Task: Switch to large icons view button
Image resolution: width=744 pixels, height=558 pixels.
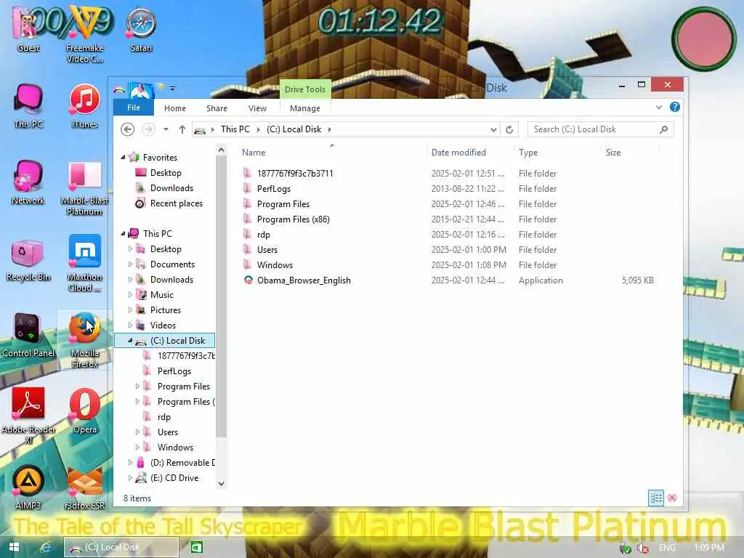Action: coord(672,498)
